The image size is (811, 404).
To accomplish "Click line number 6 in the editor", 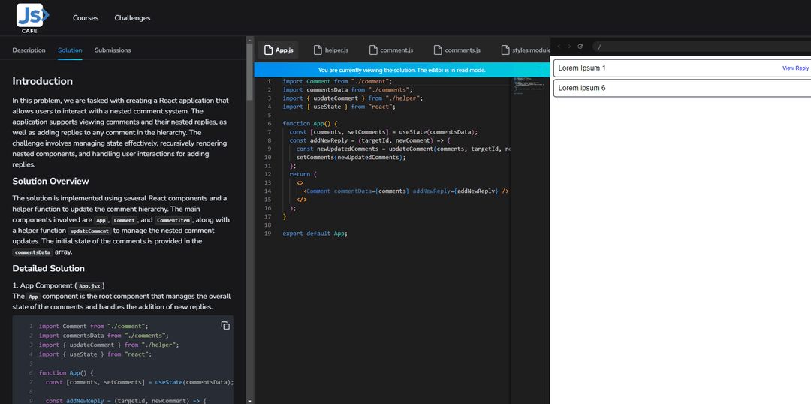I will [270, 124].
